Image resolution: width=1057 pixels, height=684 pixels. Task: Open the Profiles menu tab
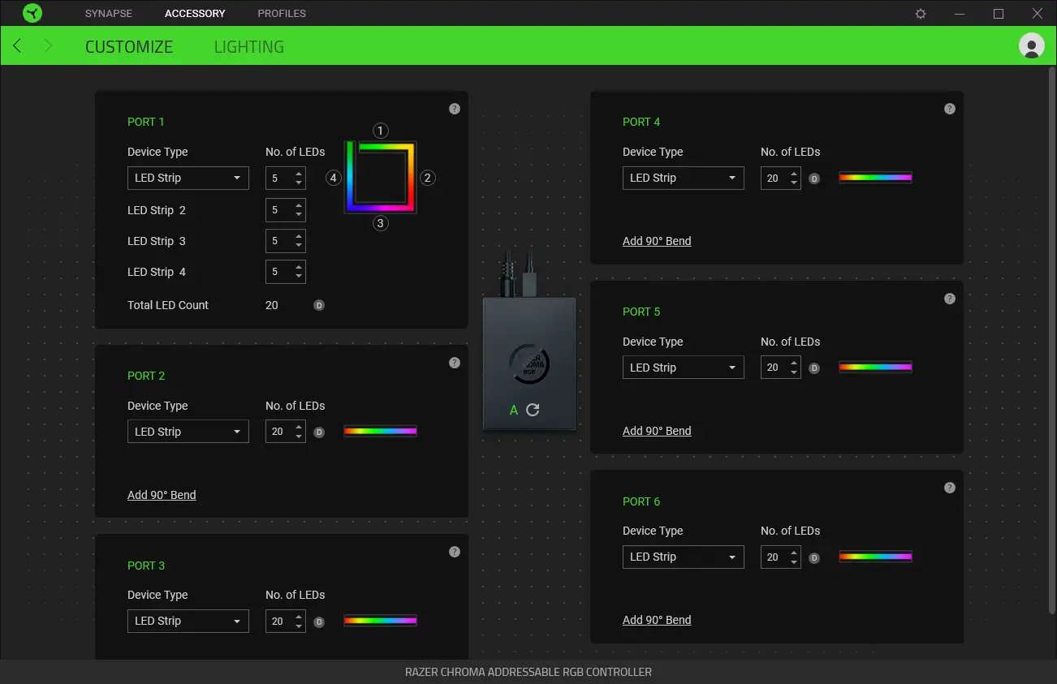point(282,14)
